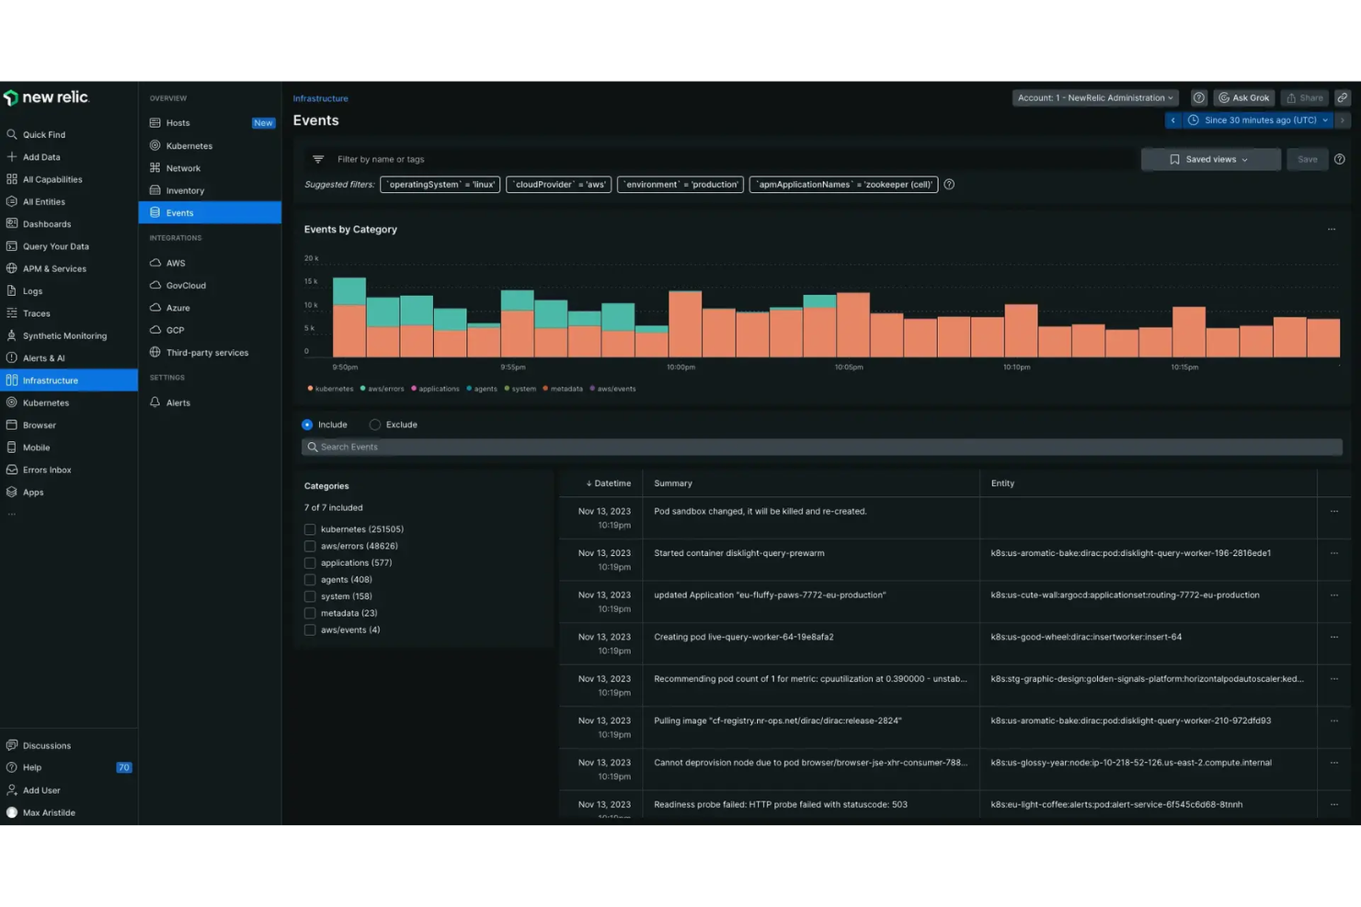Select the Exclude radio button
The width and height of the screenshot is (1361, 907).
(x=374, y=425)
